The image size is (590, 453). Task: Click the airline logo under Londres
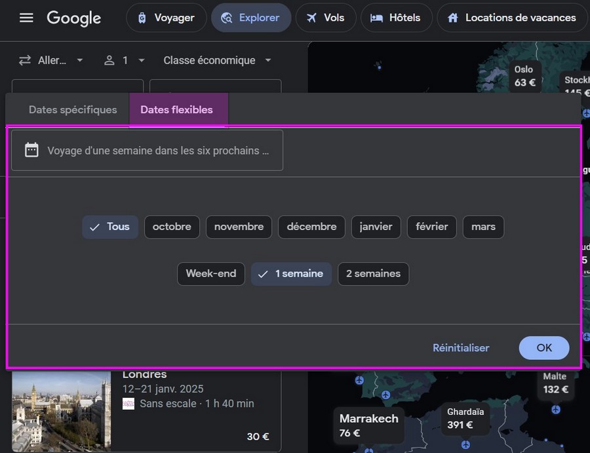pyautogui.click(x=128, y=404)
